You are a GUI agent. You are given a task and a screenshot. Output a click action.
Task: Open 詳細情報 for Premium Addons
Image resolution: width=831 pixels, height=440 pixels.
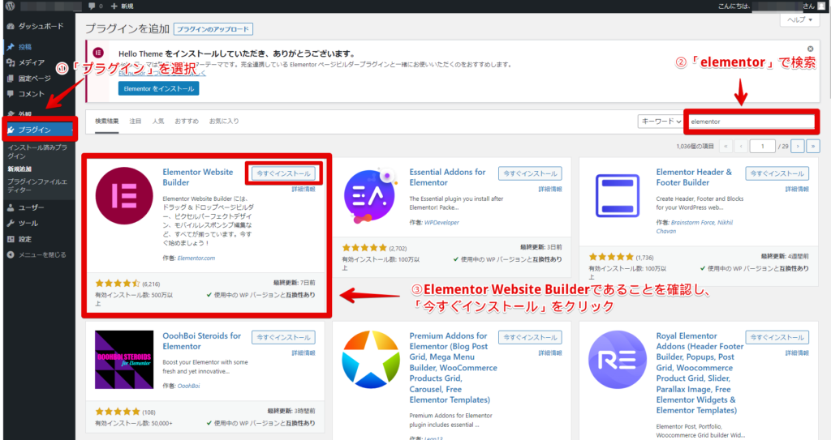click(550, 352)
